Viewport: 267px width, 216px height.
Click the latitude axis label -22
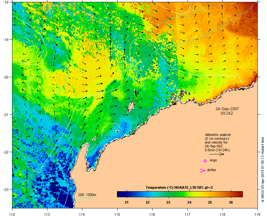pos(5,152)
